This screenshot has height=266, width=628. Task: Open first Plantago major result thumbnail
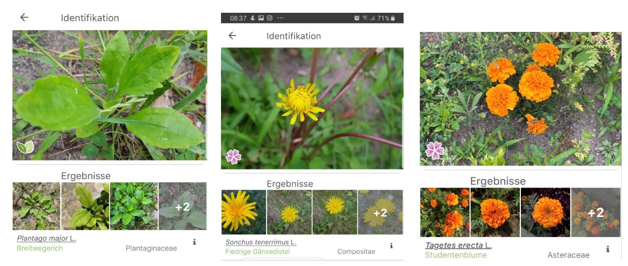[36, 206]
